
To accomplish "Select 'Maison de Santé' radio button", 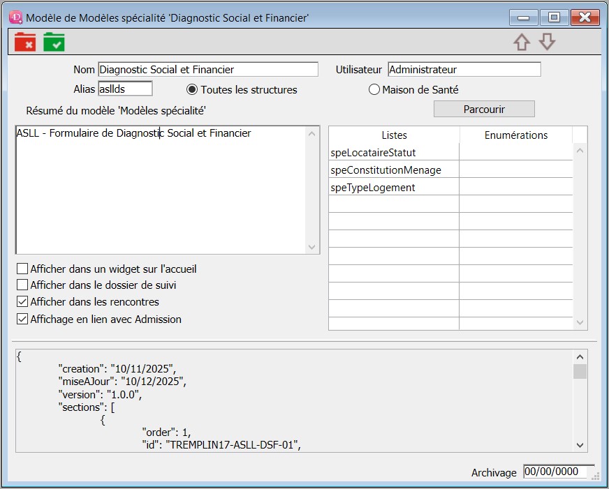I will tap(374, 90).
